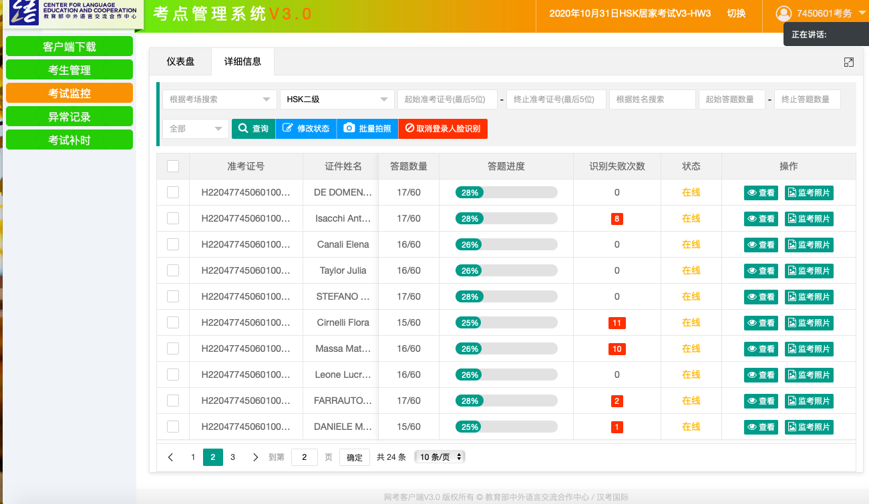
Task: Open the HSK二级 level dropdown
Action: (x=337, y=99)
